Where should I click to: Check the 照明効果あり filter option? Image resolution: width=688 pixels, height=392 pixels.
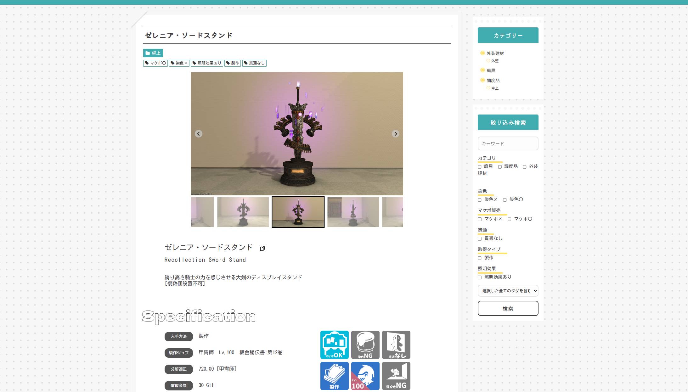tap(479, 277)
